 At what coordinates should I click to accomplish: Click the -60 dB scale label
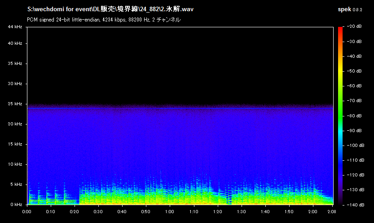pyautogui.click(x=354, y=86)
